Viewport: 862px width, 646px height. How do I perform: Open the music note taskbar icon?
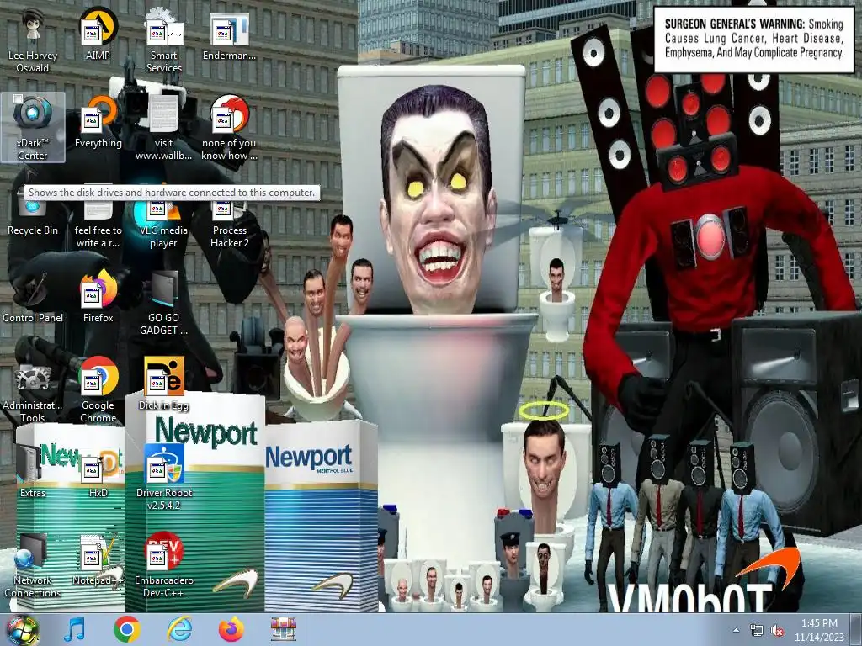(x=75, y=629)
